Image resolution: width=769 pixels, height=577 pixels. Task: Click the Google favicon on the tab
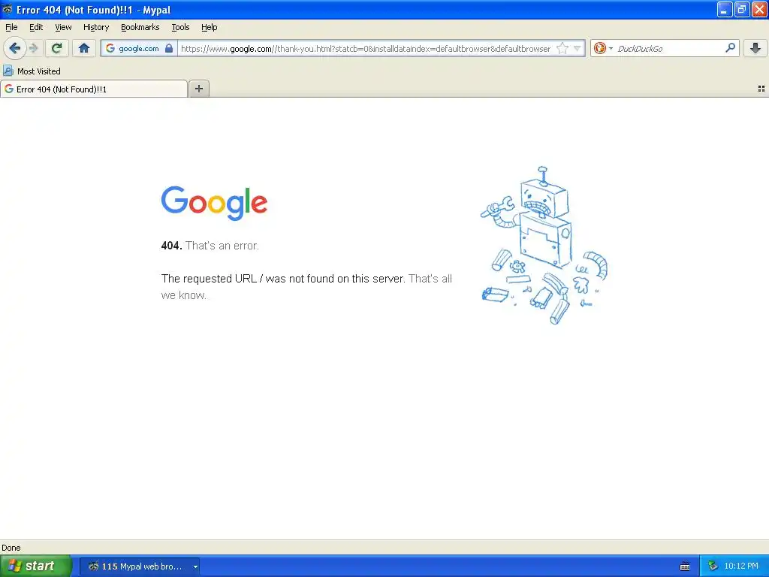(x=9, y=89)
